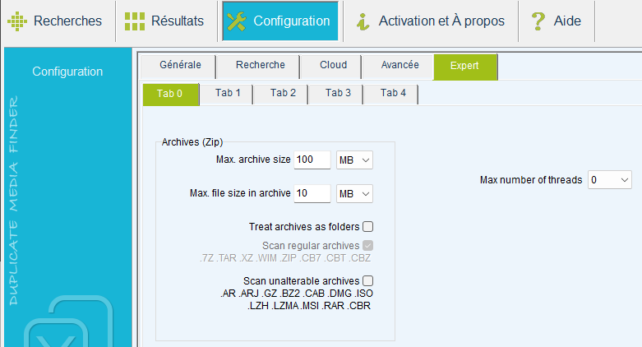Click the Configuration sidebar heading
This screenshot has height=347, width=642.
(67, 72)
